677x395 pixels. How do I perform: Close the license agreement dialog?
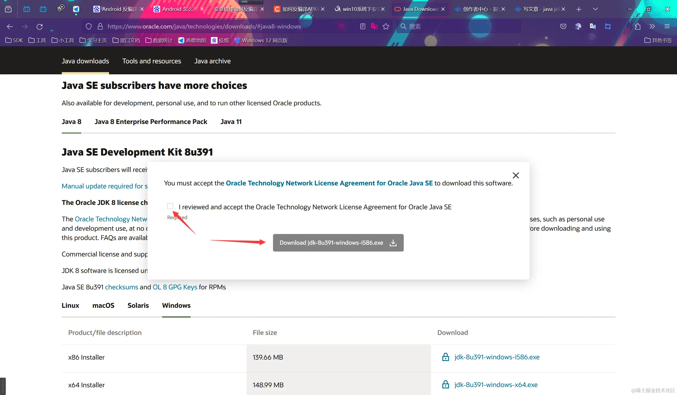point(516,176)
